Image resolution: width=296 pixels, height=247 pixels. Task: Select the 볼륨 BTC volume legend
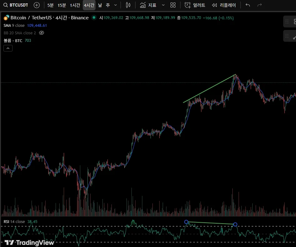click(x=13, y=41)
